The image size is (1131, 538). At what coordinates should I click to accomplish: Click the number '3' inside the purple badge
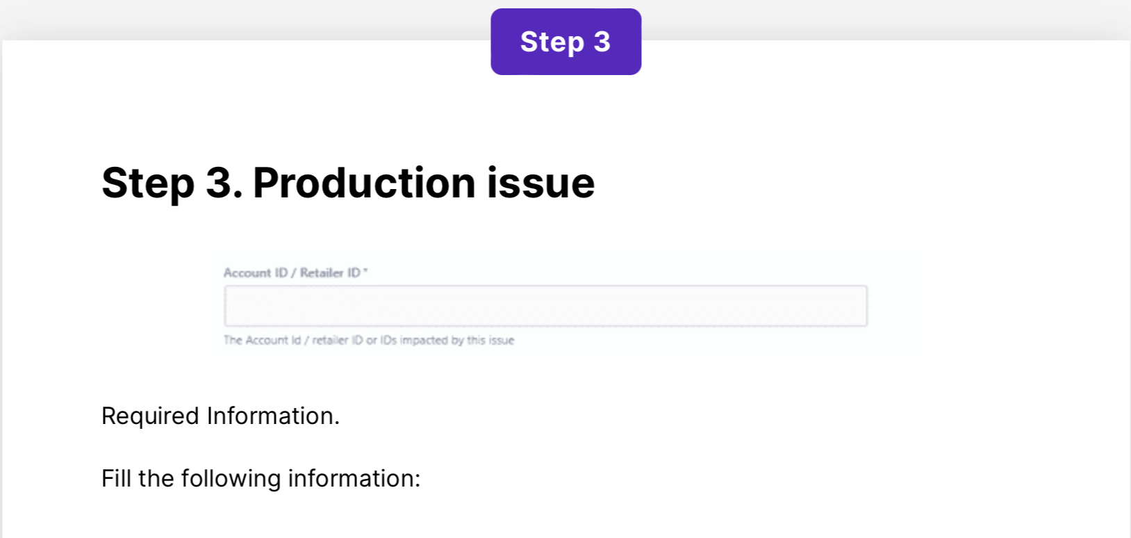602,42
